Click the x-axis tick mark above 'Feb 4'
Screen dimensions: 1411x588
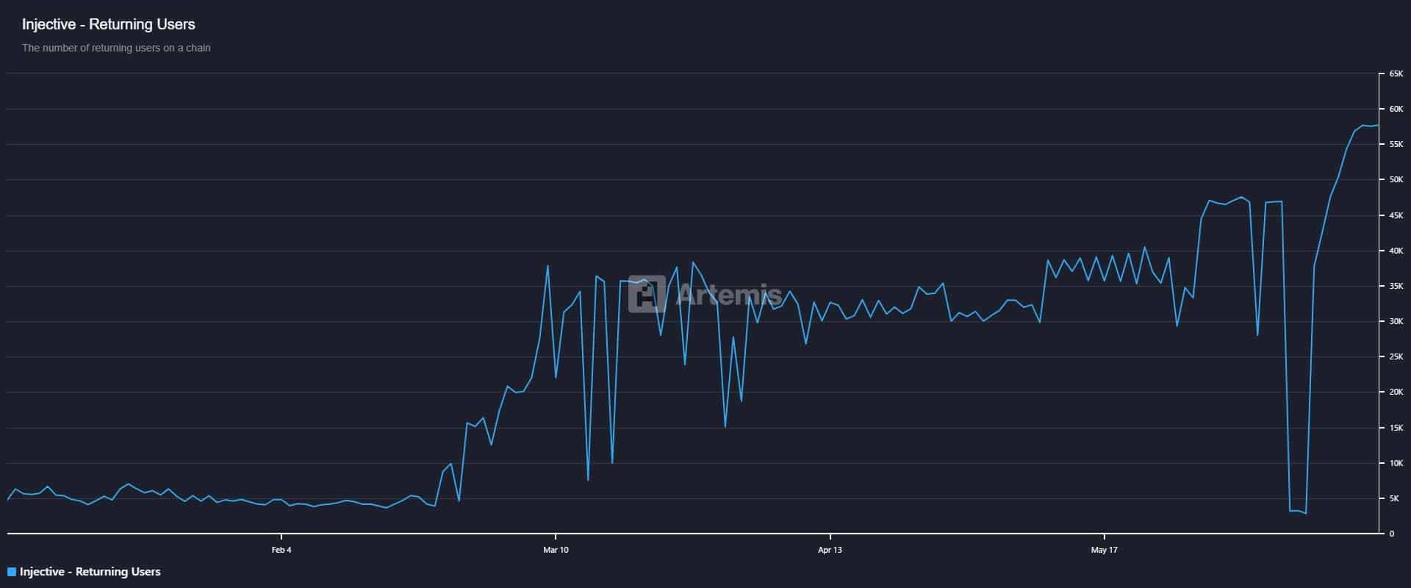[x=281, y=537]
